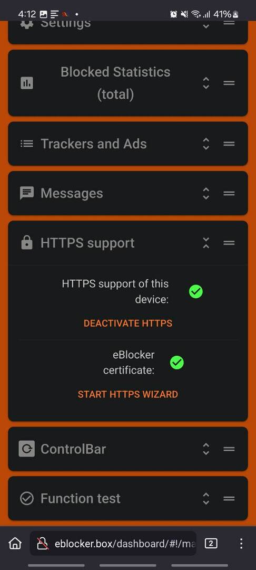Screen dimensions: 256x570
Task: Click the Blocked Statistics bar chart icon
Action: tap(27, 83)
